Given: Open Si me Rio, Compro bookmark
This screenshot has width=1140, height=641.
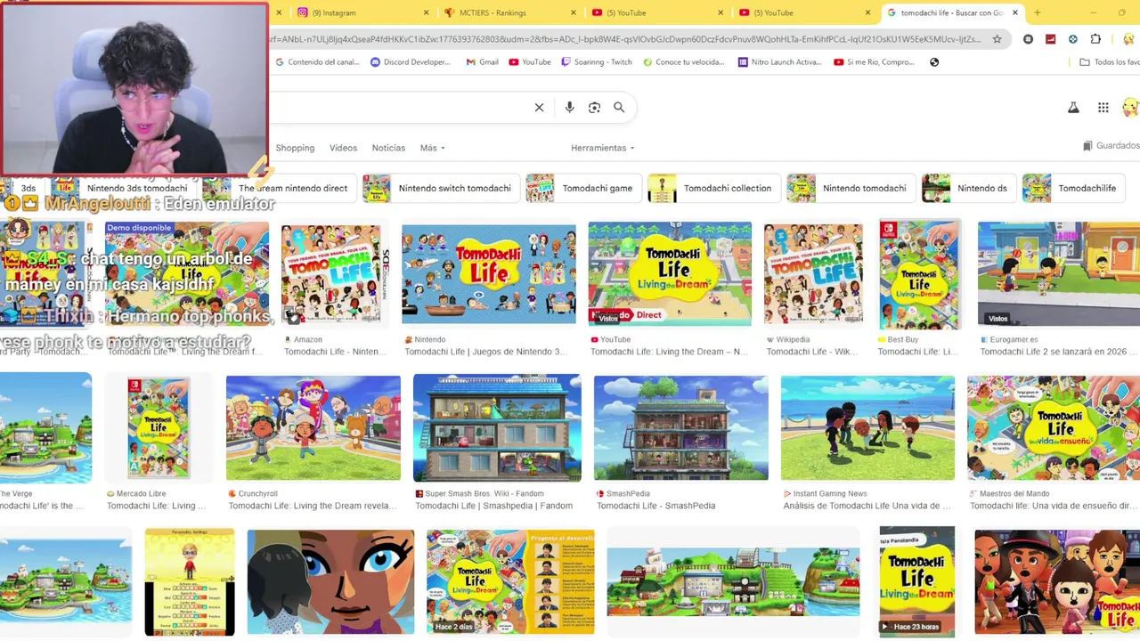Looking at the screenshot, I should click(874, 62).
